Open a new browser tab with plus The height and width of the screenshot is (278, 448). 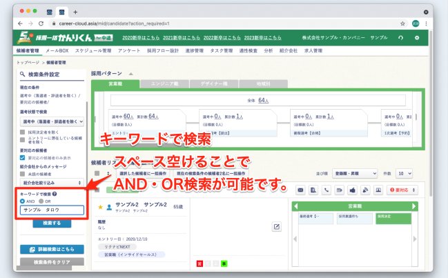75,12
